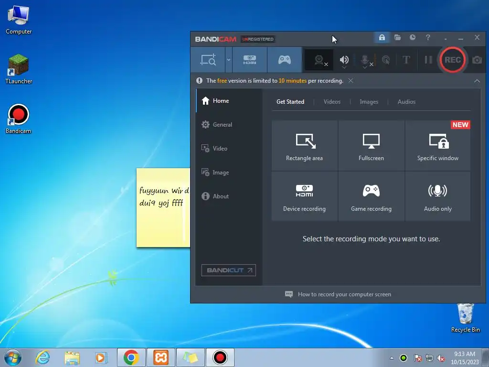Viewport: 489px width, 367px height.
Task: Select the Computer desktop icon
Action: click(19, 21)
